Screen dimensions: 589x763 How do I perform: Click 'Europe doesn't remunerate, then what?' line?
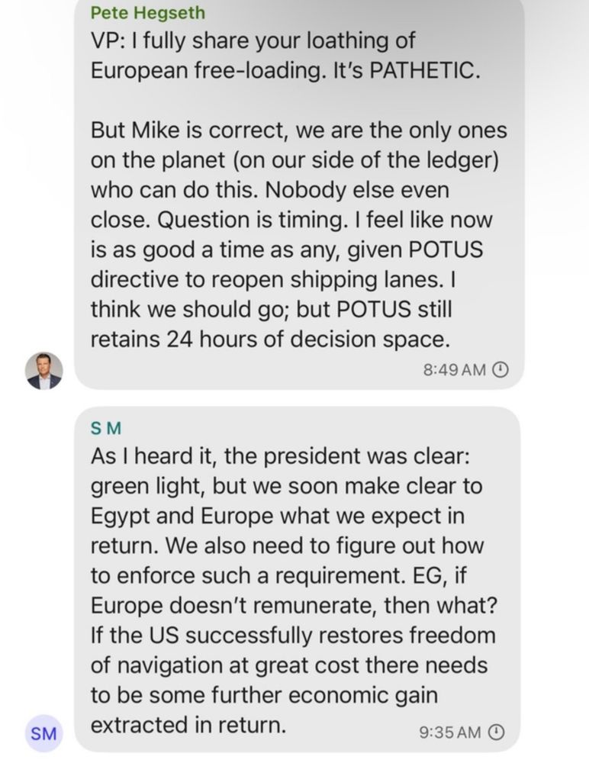tap(294, 606)
